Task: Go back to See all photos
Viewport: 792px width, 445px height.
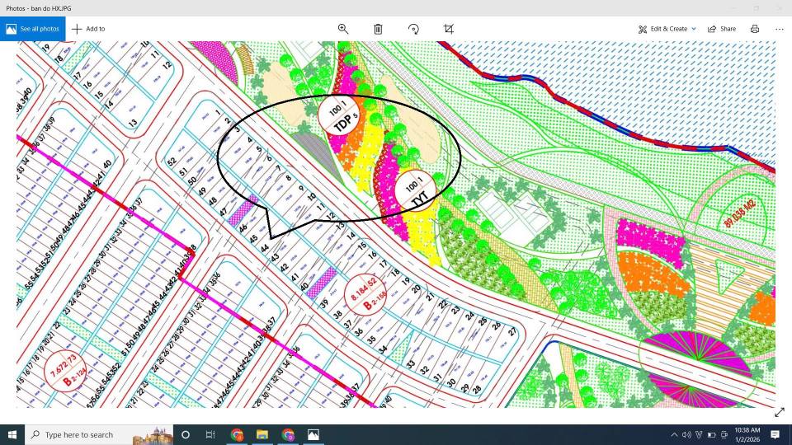Action: coord(33,29)
